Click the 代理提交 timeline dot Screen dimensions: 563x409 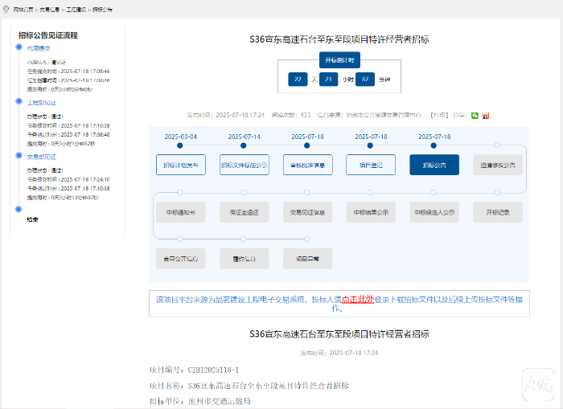tap(18, 48)
